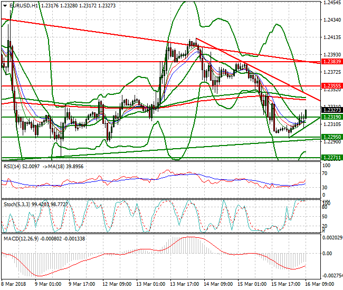Select the 9 Mar 01:00 time axis label
343x290 pixels.
coord(48,284)
